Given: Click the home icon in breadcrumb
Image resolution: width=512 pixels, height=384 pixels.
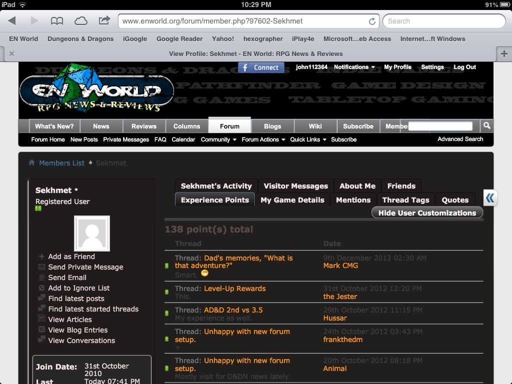Looking at the screenshot, I should pos(31,162).
